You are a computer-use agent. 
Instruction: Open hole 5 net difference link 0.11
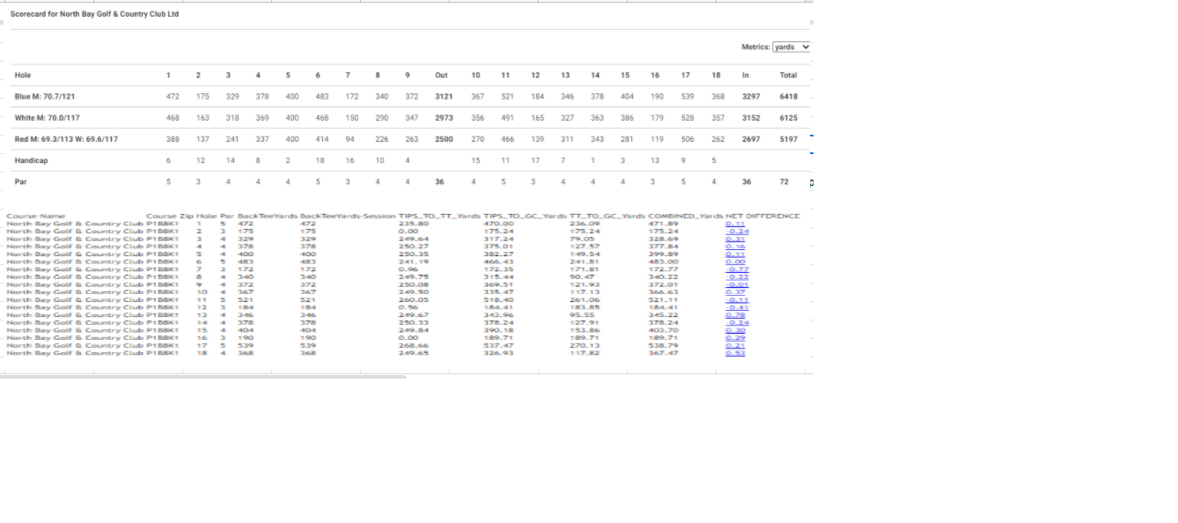pos(735,254)
